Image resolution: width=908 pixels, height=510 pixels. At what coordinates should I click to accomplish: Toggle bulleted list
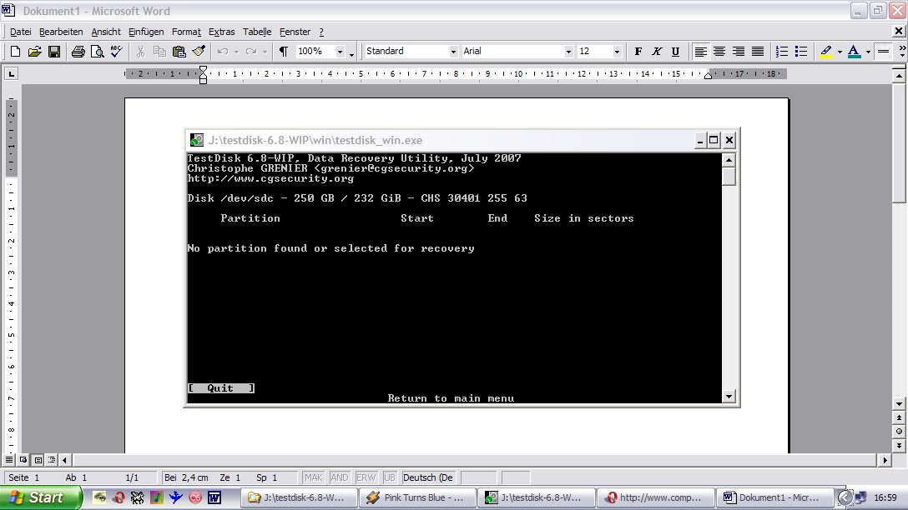click(x=801, y=52)
